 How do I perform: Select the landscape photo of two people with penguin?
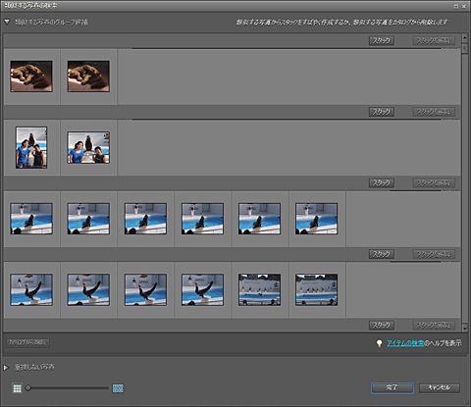(x=88, y=147)
